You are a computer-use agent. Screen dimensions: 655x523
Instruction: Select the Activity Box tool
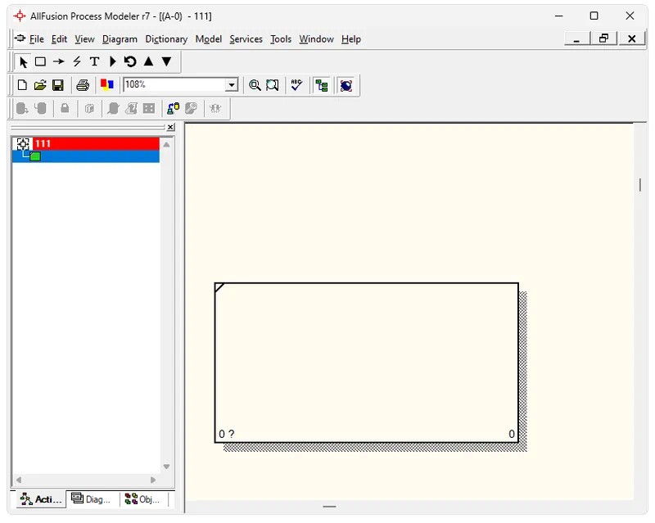click(x=40, y=62)
